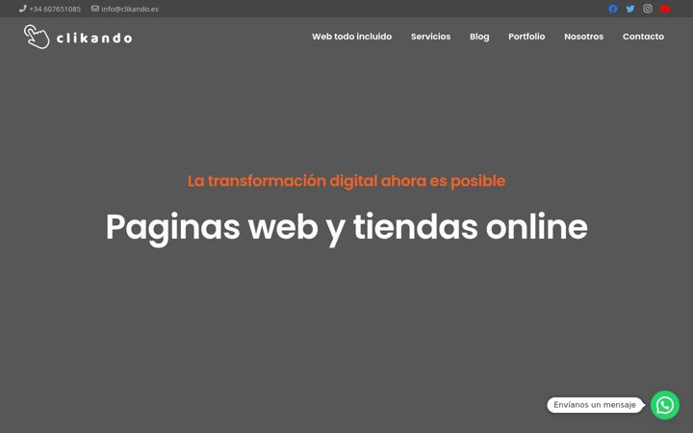Open the Servicios menu item
This screenshot has width=693, height=433.
coord(430,37)
